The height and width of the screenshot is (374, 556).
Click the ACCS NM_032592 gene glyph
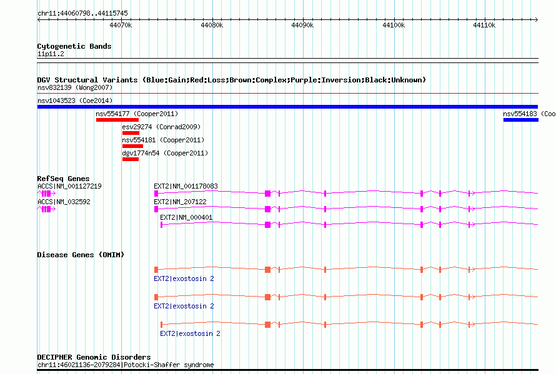click(46, 209)
